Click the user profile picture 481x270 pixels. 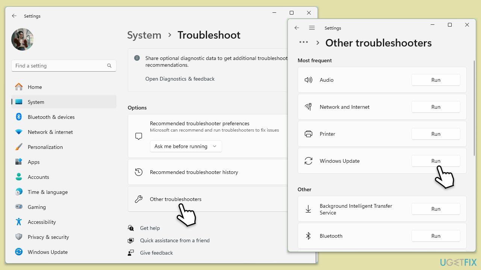(x=23, y=39)
